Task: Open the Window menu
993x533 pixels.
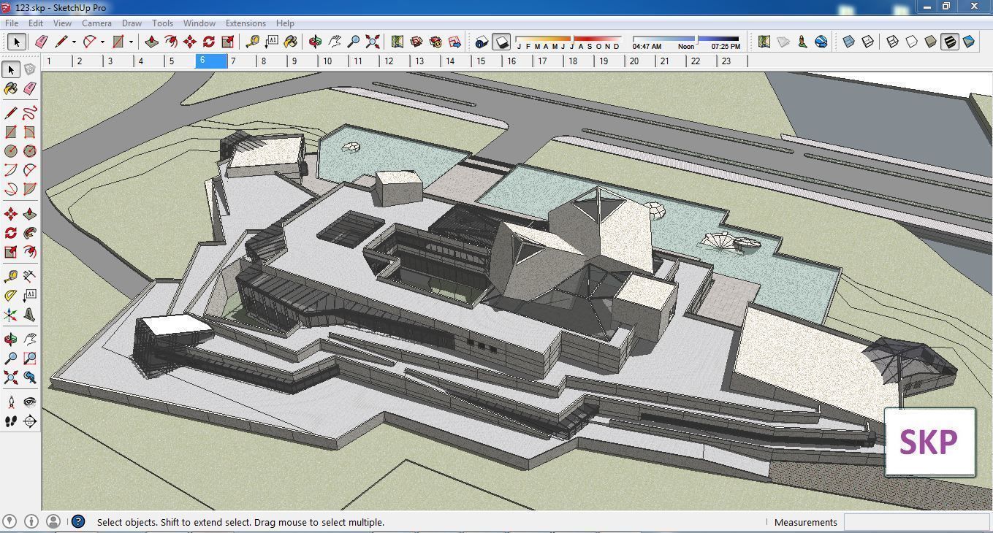Action: [x=199, y=23]
